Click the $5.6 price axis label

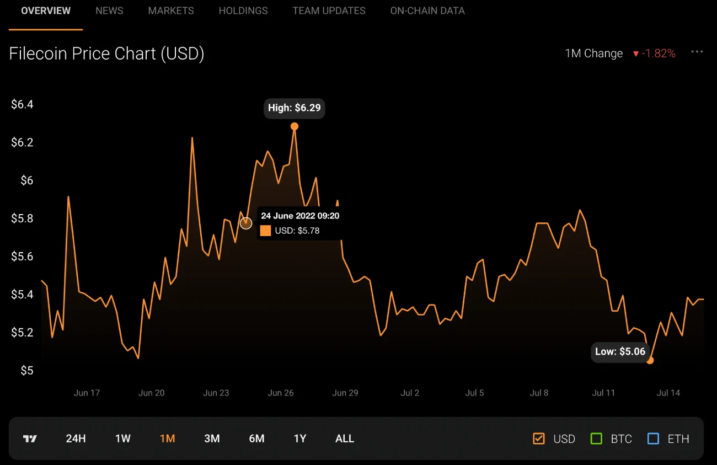point(23,256)
